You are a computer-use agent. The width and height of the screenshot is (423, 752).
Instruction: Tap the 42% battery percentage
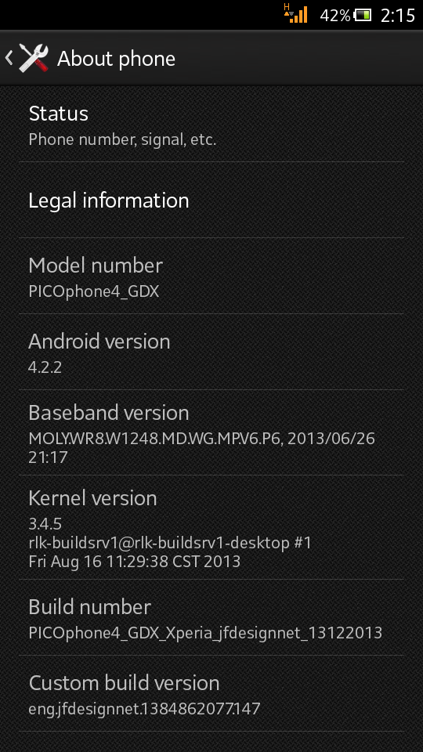pos(334,16)
